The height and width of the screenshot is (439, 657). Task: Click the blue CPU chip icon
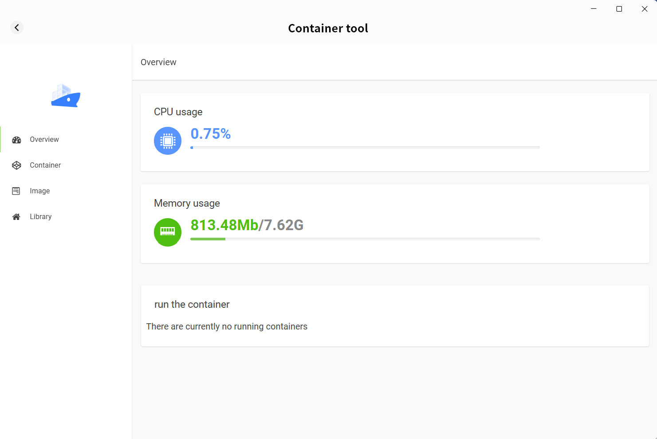(168, 141)
